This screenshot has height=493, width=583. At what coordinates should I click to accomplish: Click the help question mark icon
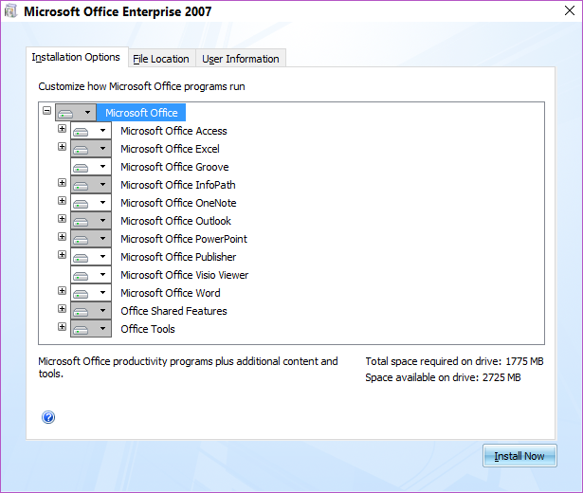click(48, 417)
